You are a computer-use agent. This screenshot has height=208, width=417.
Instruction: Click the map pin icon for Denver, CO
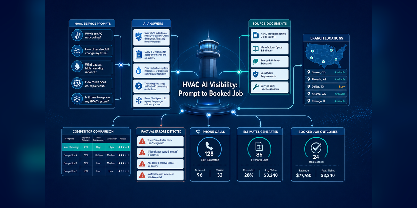[x=308, y=72]
